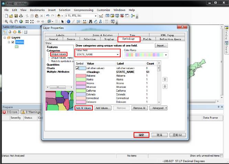
Task: Click Fixed Zoom Out icon
Action: [x=32, y=22]
